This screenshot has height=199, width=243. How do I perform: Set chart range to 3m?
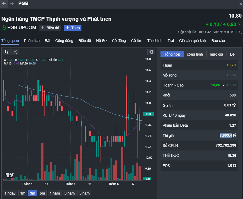click(x=32, y=193)
